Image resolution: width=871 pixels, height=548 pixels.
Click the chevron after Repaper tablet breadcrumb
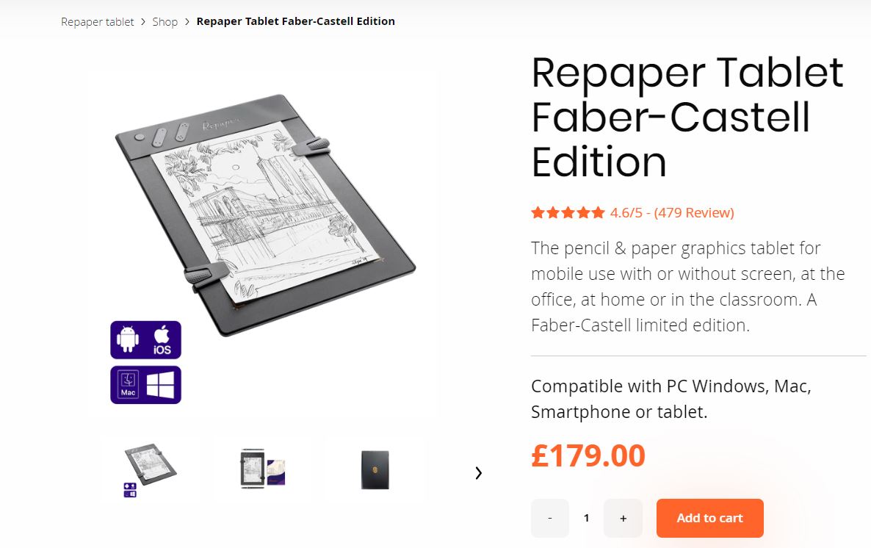[x=142, y=22]
